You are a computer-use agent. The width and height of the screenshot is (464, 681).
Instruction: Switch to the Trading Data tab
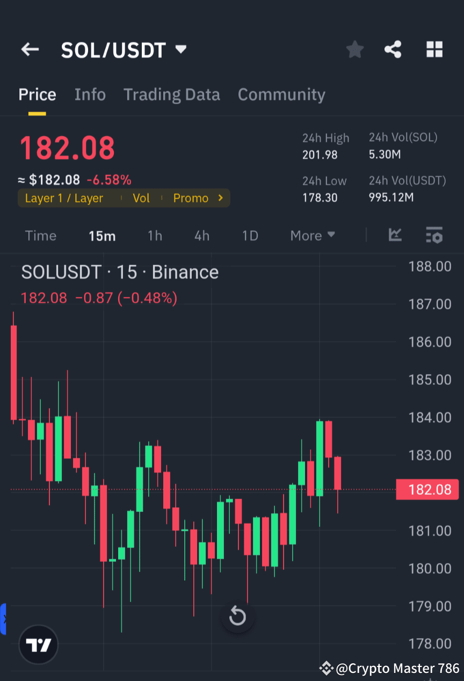(172, 94)
